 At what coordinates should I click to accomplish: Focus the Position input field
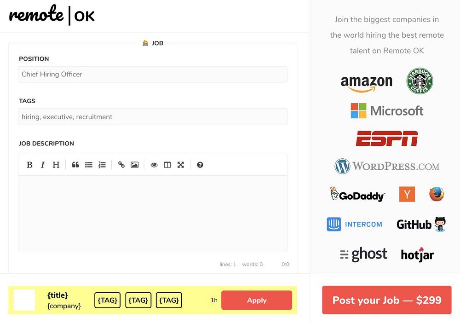tap(153, 74)
